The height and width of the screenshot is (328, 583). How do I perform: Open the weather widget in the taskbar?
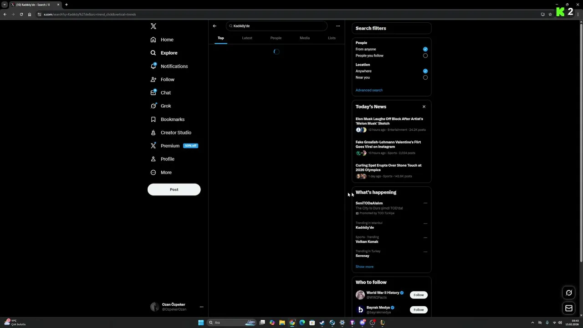[x=15, y=323]
